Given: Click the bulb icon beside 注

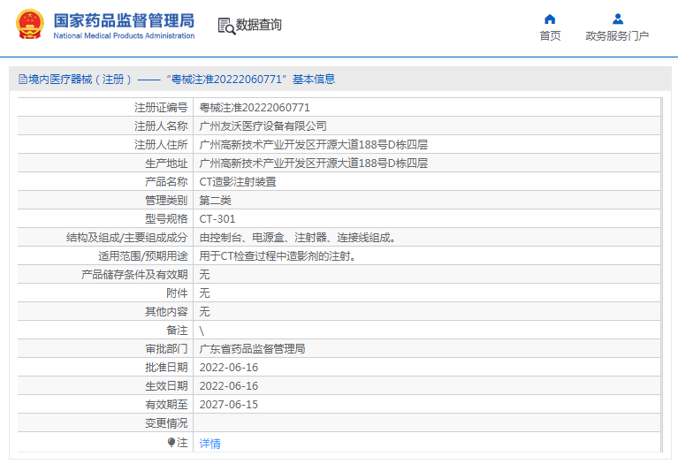Looking at the screenshot, I should click(x=171, y=443).
